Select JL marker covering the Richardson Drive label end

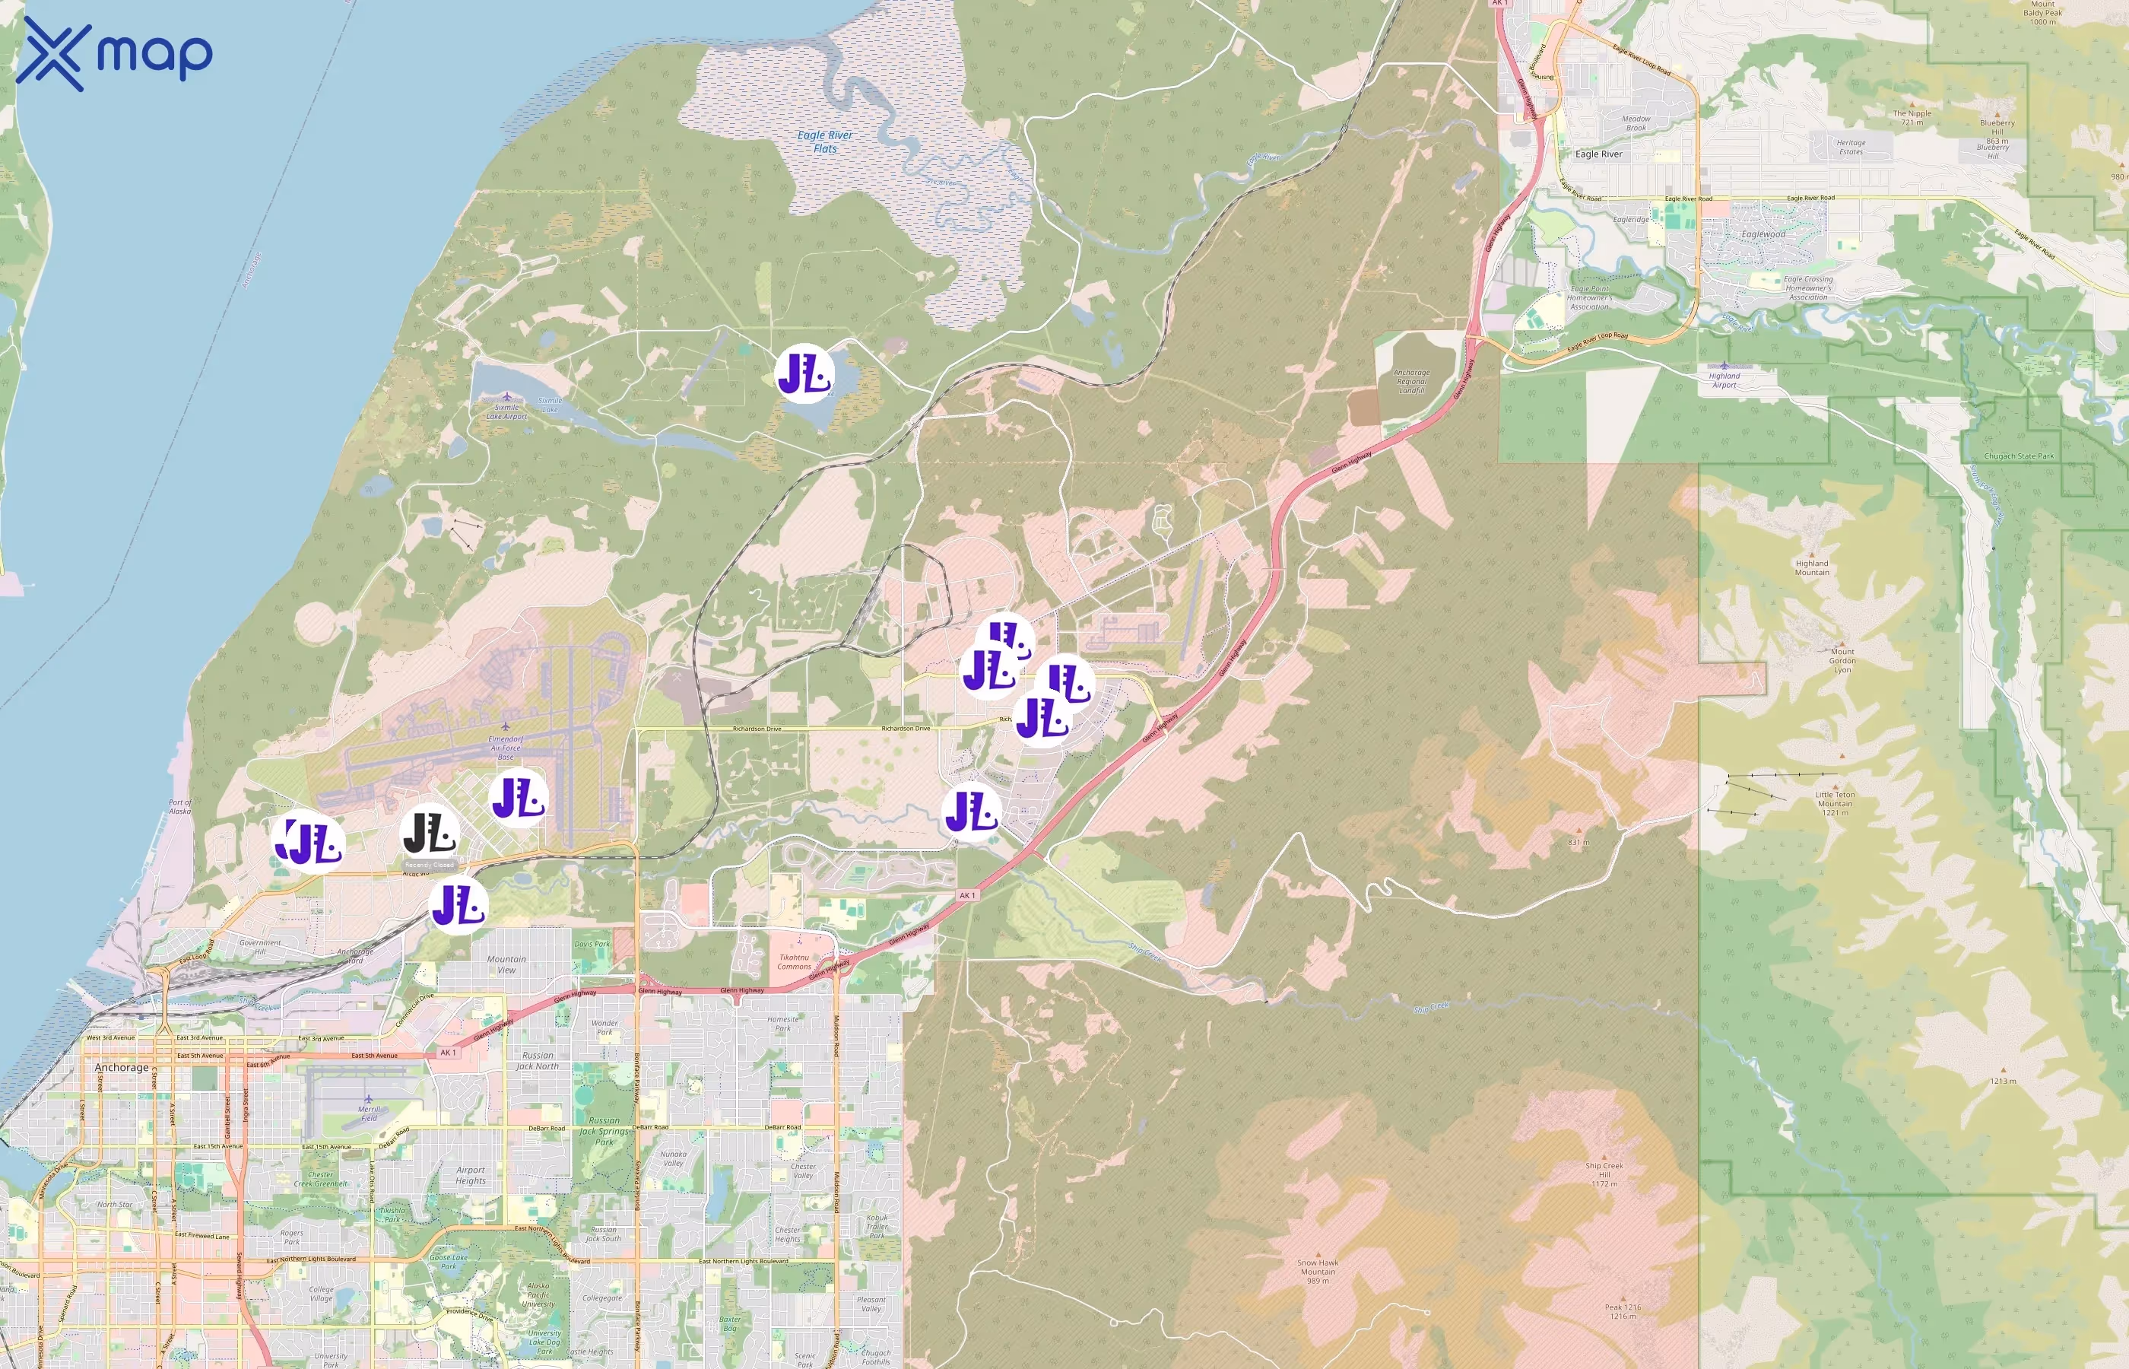coord(1042,718)
